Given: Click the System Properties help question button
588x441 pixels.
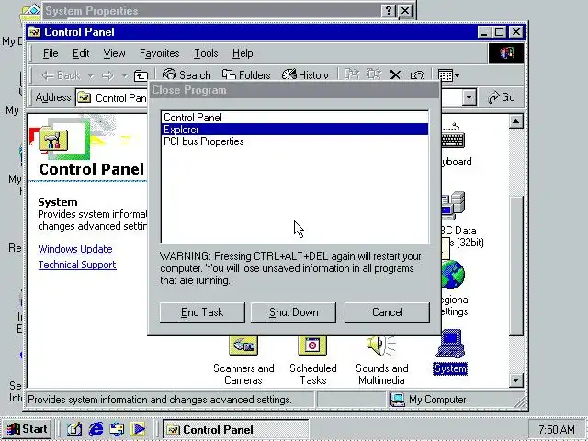Looking at the screenshot, I should point(389,10).
